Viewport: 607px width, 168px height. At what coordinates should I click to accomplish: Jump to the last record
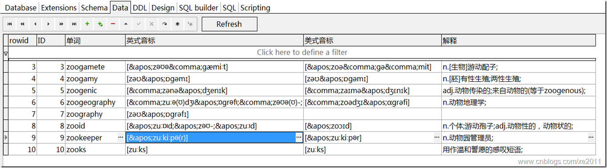(74, 24)
